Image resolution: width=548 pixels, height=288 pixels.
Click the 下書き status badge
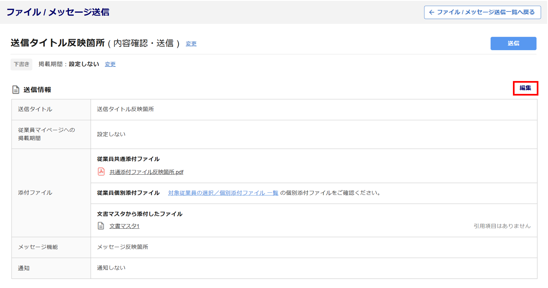[21, 64]
